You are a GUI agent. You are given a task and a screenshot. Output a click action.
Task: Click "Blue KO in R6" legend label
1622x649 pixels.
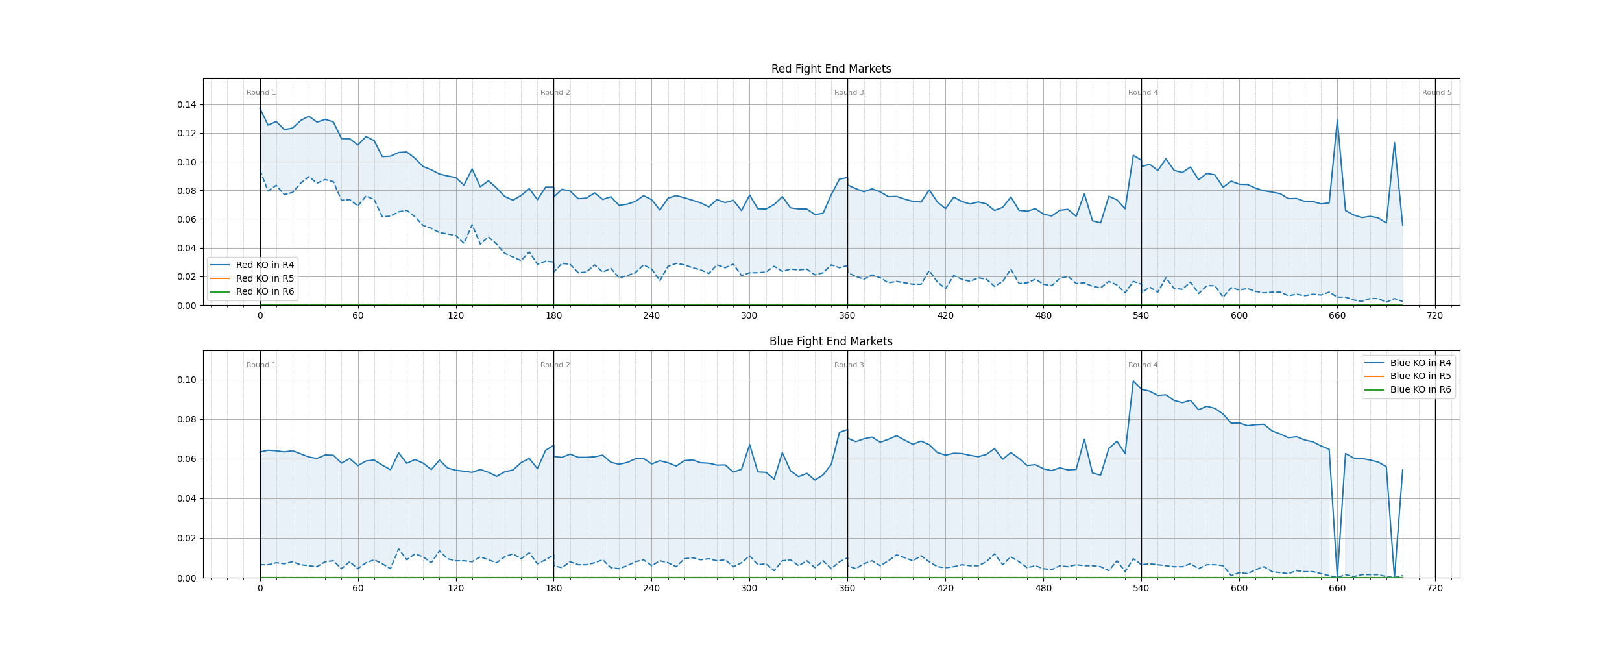click(1420, 389)
